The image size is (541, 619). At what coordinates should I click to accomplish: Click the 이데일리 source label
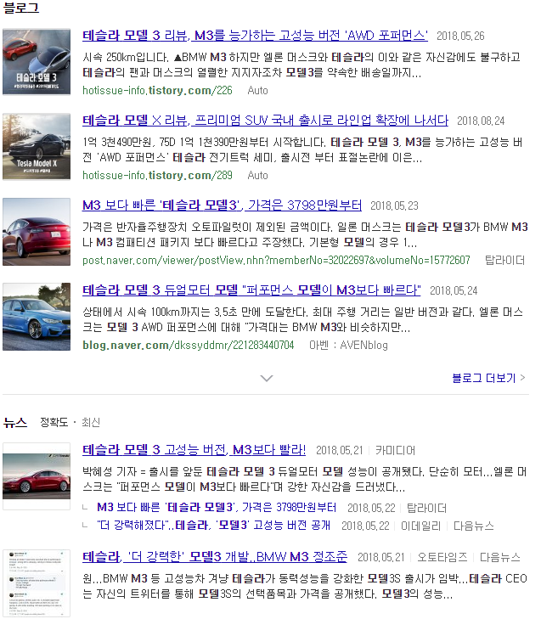(420, 526)
